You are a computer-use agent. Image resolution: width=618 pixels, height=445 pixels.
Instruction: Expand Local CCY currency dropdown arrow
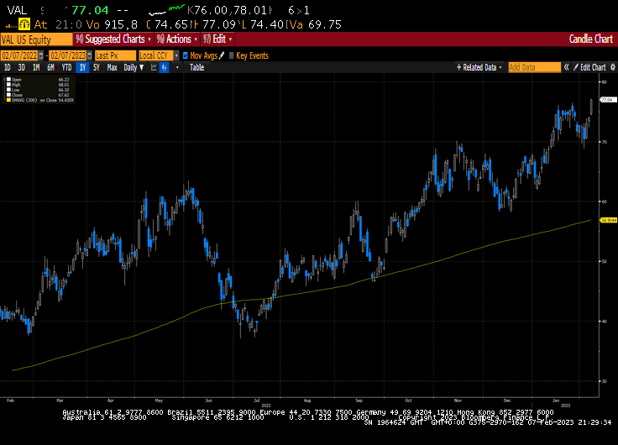coord(176,55)
